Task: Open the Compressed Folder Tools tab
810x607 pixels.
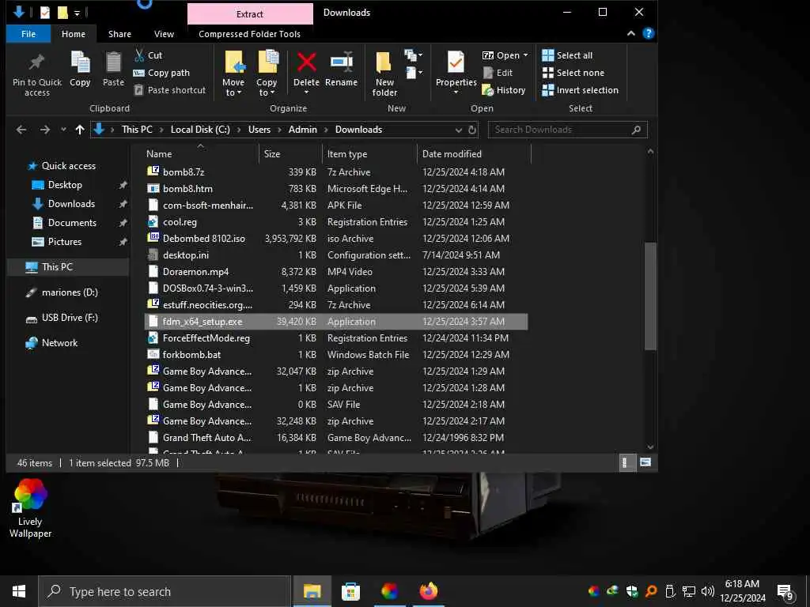Action: [x=249, y=34]
